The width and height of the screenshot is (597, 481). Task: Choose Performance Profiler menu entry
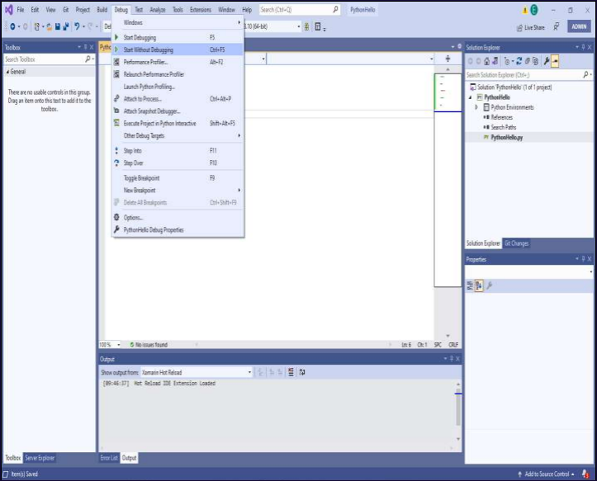click(x=178, y=62)
